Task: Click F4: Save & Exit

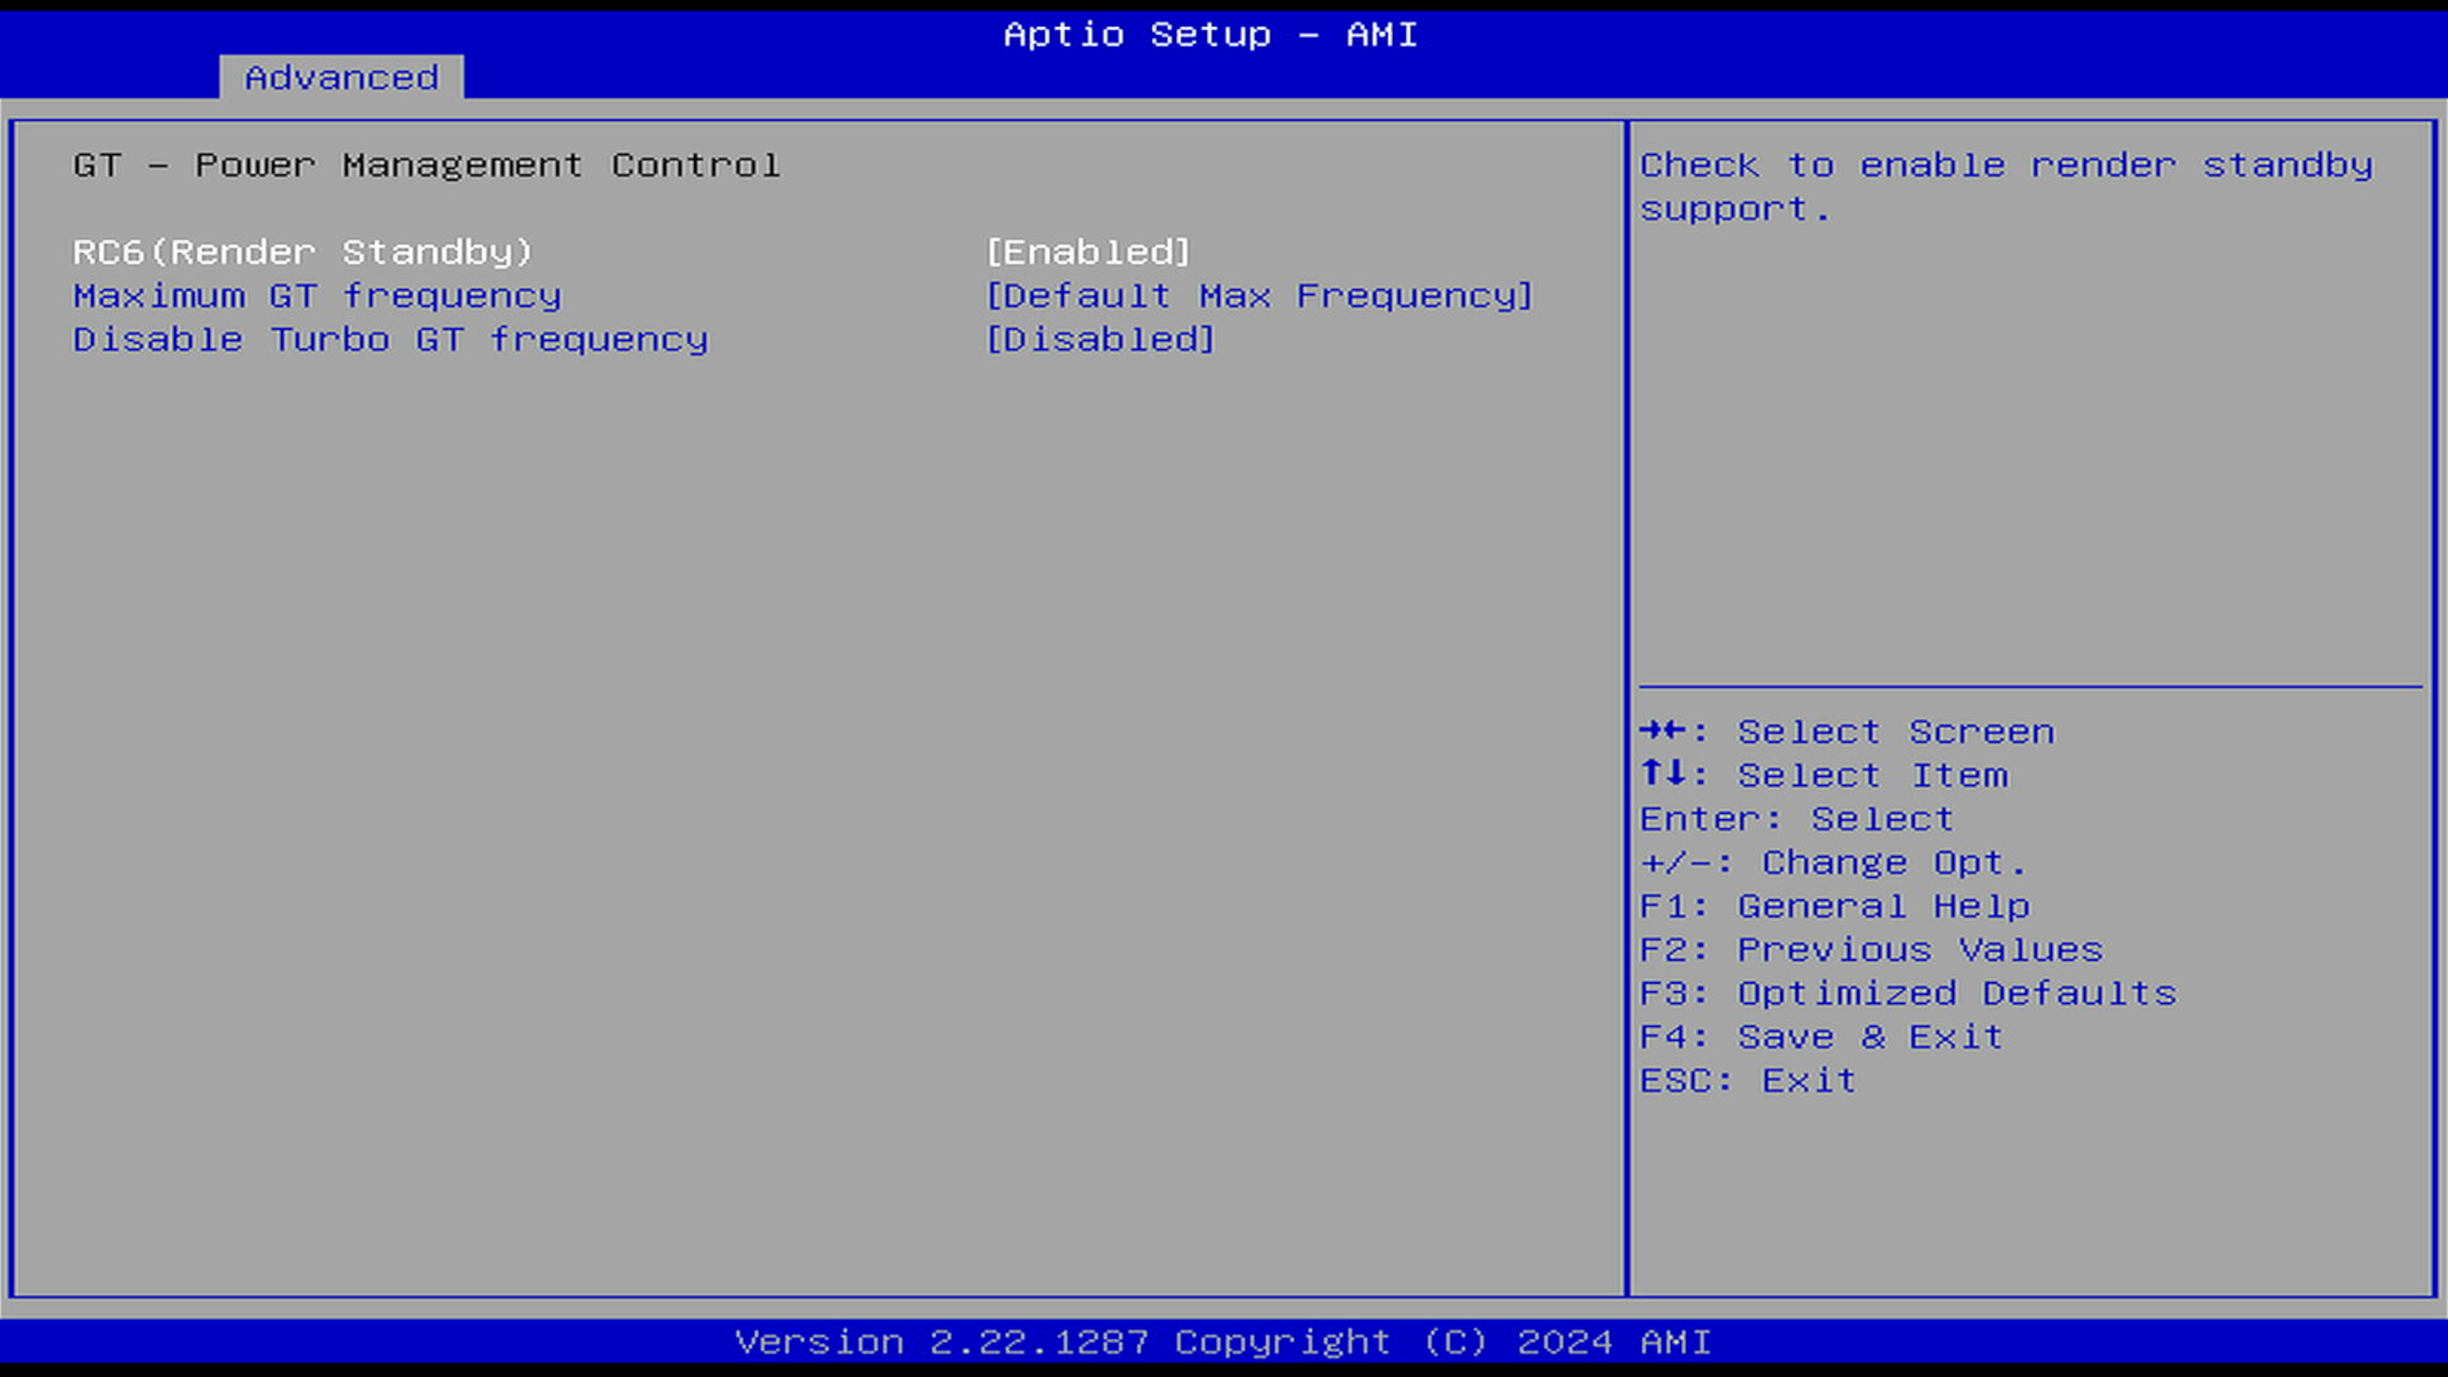Action: tap(1822, 1037)
